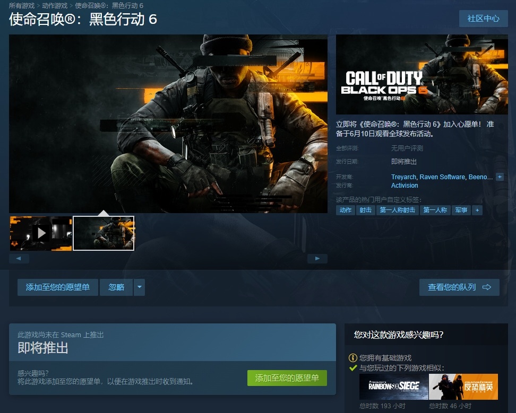Image resolution: width=516 pixels, height=413 pixels.
Task: Open the Rainbow Six Siege game banner
Action: point(393,386)
